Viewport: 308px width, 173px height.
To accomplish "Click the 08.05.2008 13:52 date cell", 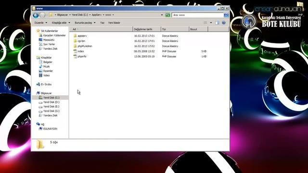I will click(x=144, y=51).
